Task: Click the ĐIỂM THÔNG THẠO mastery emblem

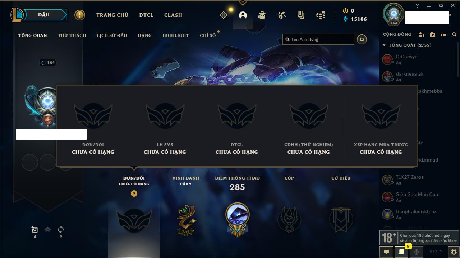Action: click(x=238, y=219)
